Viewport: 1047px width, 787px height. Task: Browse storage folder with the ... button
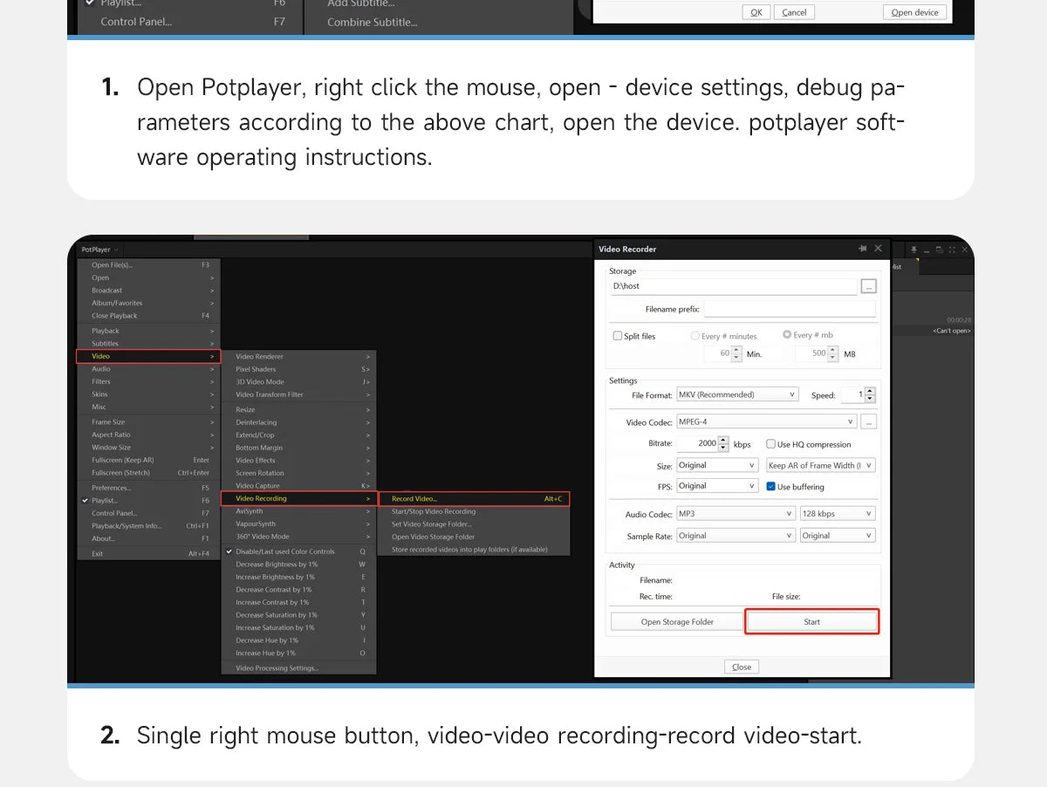(867, 286)
